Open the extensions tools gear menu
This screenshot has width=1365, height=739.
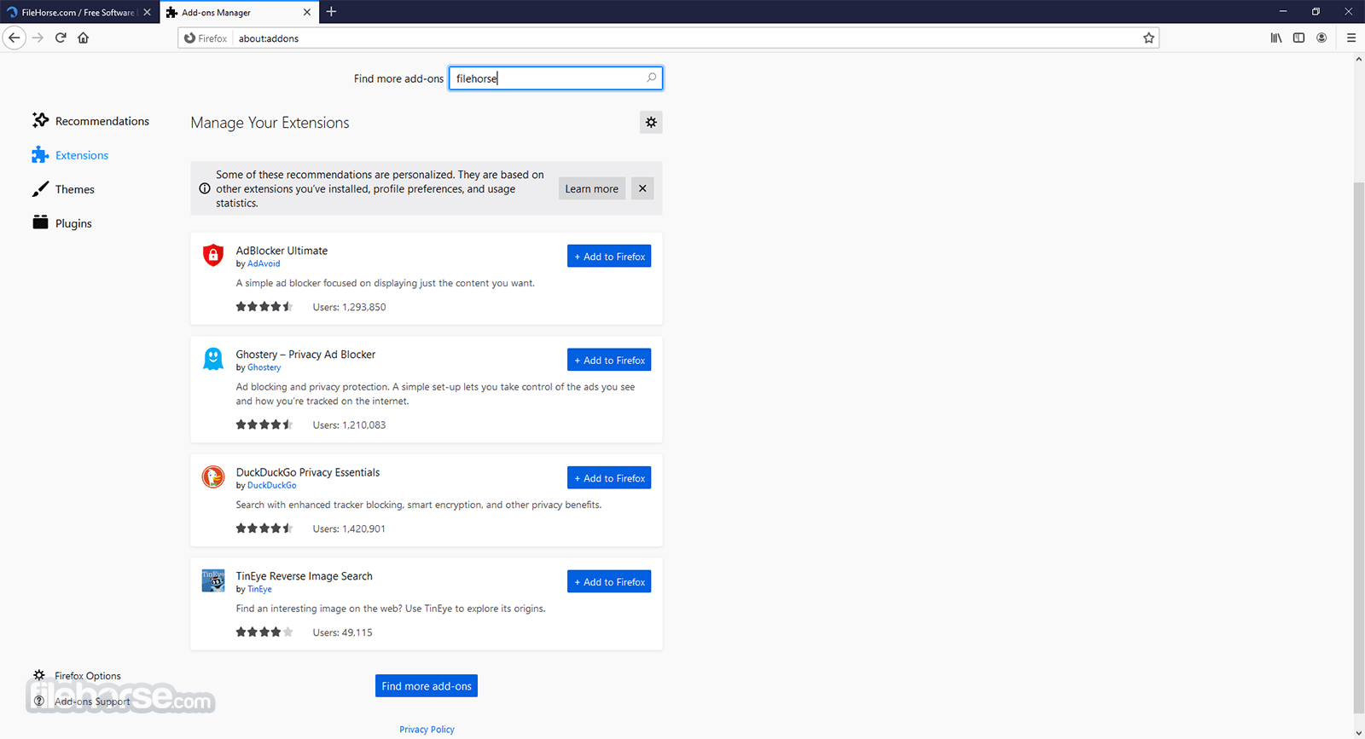pos(651,122)
